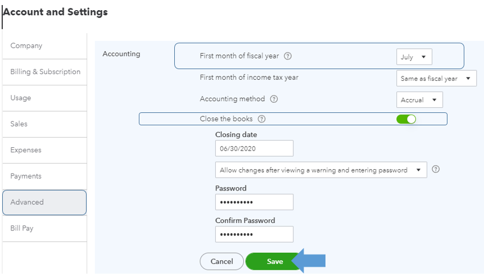
Task: Click the Cancel button
Action: pyautogui.click(x=221, y=261)
